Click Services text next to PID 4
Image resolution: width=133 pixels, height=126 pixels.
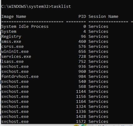pos(98,32)
